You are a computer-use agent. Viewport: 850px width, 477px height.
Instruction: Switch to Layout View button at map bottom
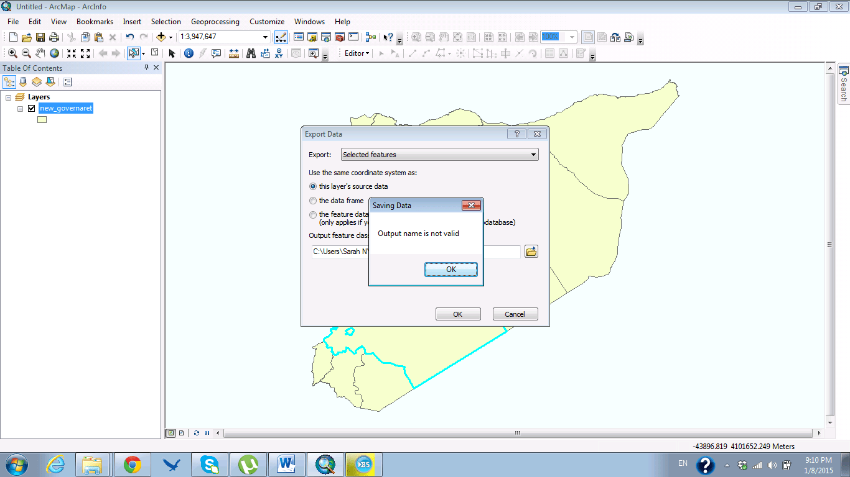coord(181,433)
